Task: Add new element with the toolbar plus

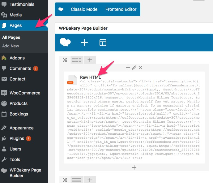Action: point(84,43)
